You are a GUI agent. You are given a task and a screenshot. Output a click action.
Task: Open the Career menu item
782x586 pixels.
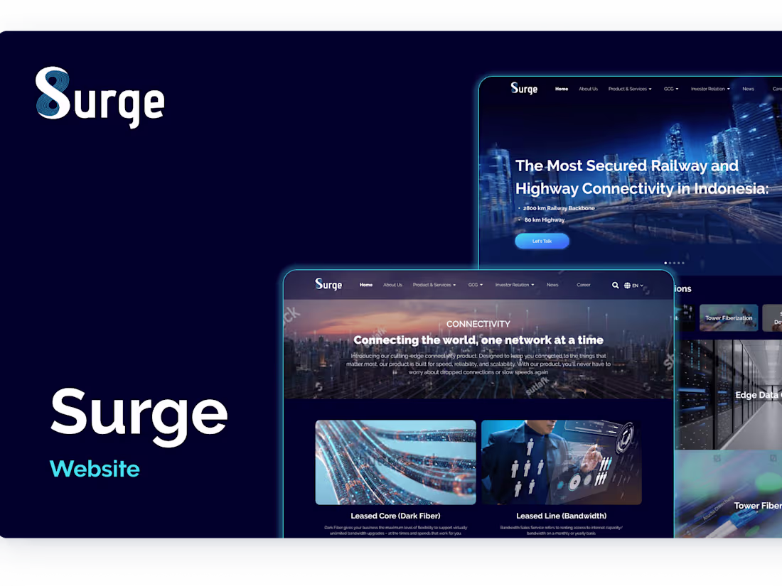coord(584,284)
